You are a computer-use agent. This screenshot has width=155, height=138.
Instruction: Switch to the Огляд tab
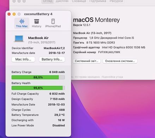(x=48, y=1)
